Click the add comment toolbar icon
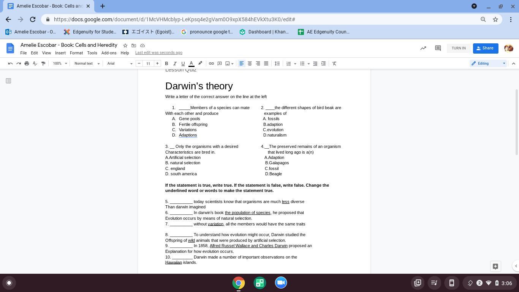The image size is (519, 292). [220, 63]
